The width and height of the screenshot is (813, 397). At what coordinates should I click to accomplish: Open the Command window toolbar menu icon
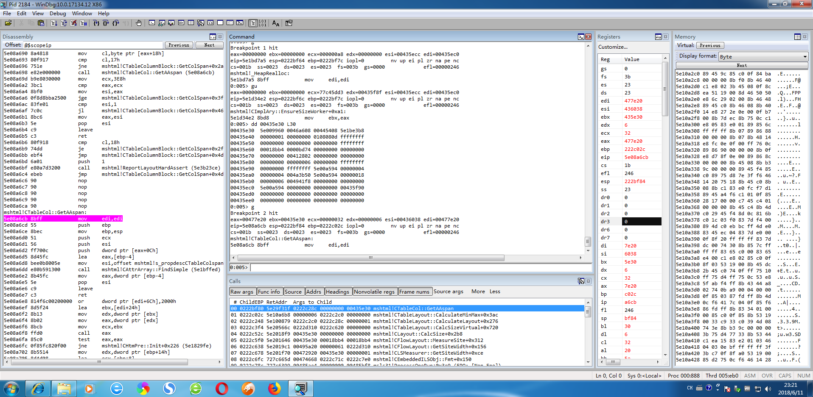[x=581, y=37]
